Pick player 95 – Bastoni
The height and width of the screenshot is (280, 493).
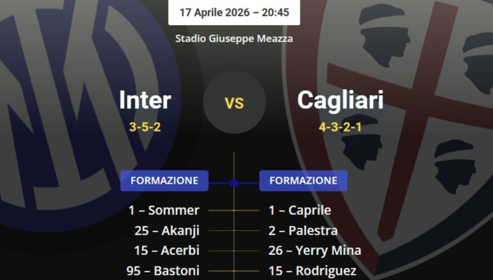coord(163,271)
